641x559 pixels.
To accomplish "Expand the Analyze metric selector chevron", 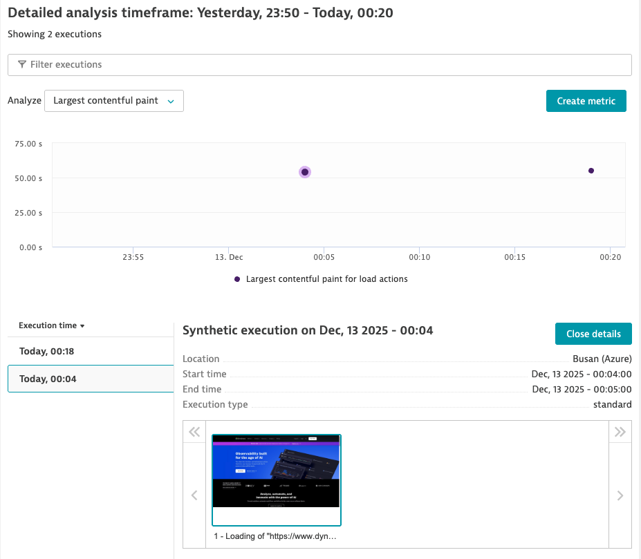I will 172,100.
